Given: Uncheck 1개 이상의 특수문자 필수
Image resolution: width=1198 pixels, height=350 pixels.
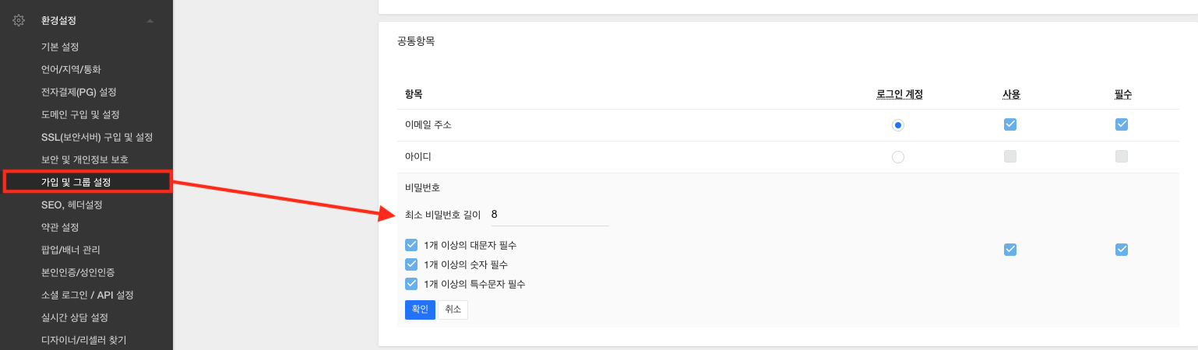Looking at the screenshot, I should point(412,284).
